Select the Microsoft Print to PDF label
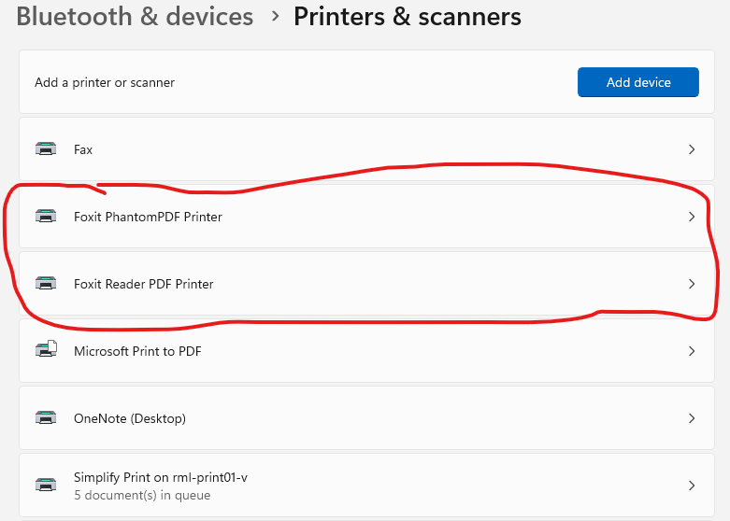 [x=137, y=351]
